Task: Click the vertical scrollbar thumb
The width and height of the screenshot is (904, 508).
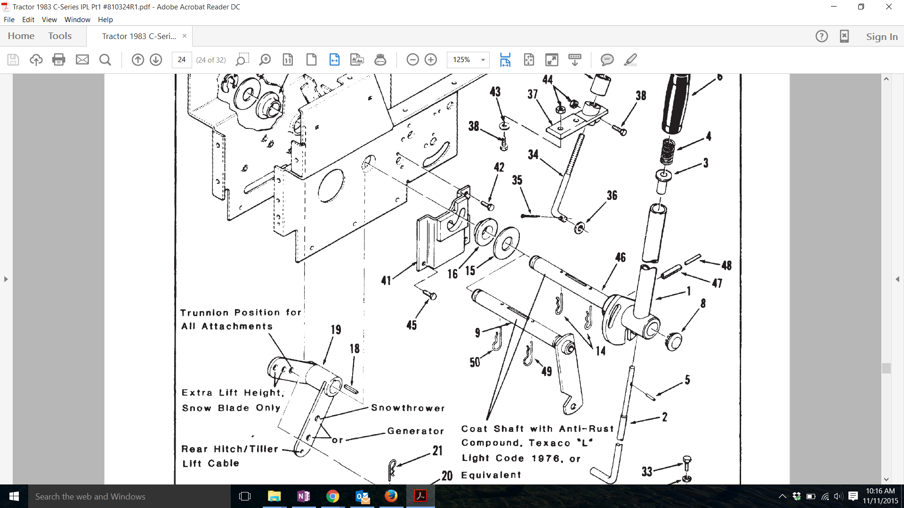Action: coord(886,368)
